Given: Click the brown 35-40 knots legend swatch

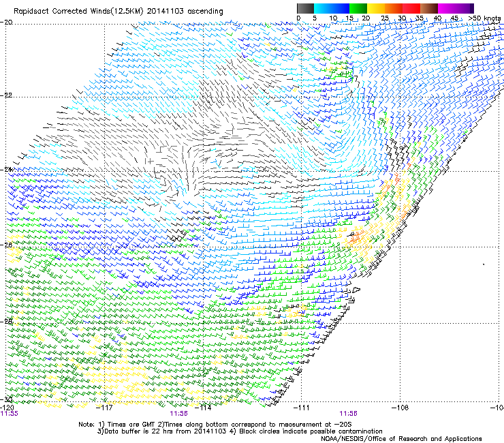Looking at the screenshot, I should [429, 8].
